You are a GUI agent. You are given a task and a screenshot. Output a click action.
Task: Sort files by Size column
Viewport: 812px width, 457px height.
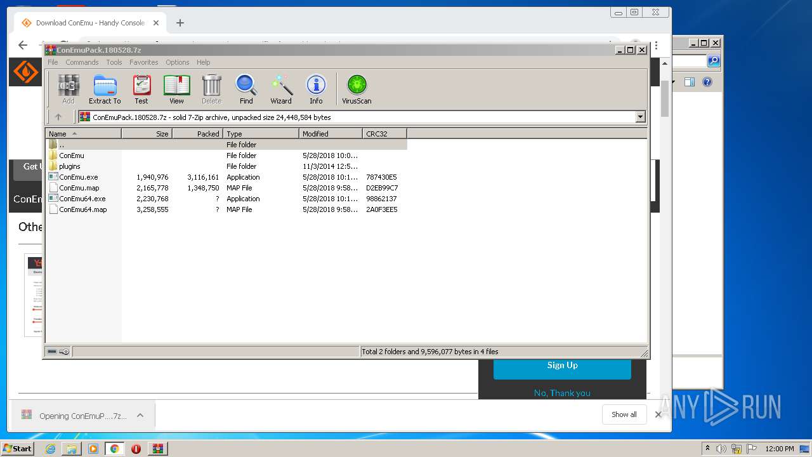click(147, 134)
